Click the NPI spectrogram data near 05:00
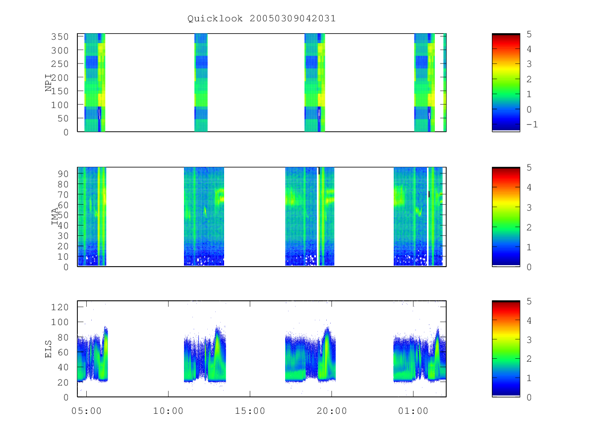This screenshot has width=595, height=446. tap(94, 83)
